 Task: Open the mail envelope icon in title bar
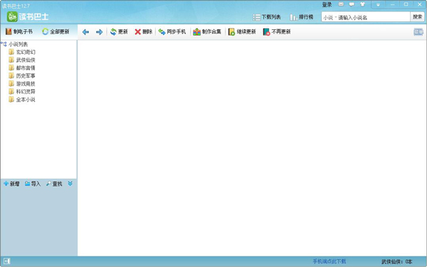tap(341, 4)
